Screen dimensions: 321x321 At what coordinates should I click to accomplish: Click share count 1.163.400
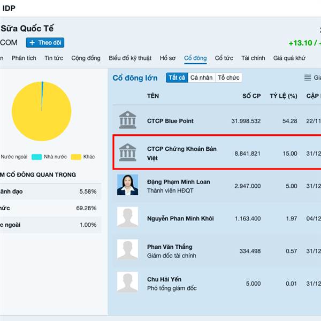click(x=248, y=218)
